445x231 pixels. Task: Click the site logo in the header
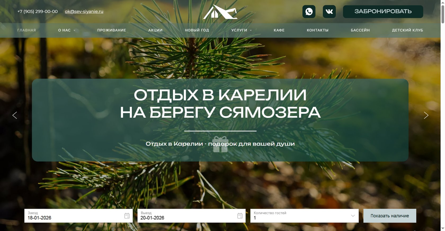click(220, 12)
